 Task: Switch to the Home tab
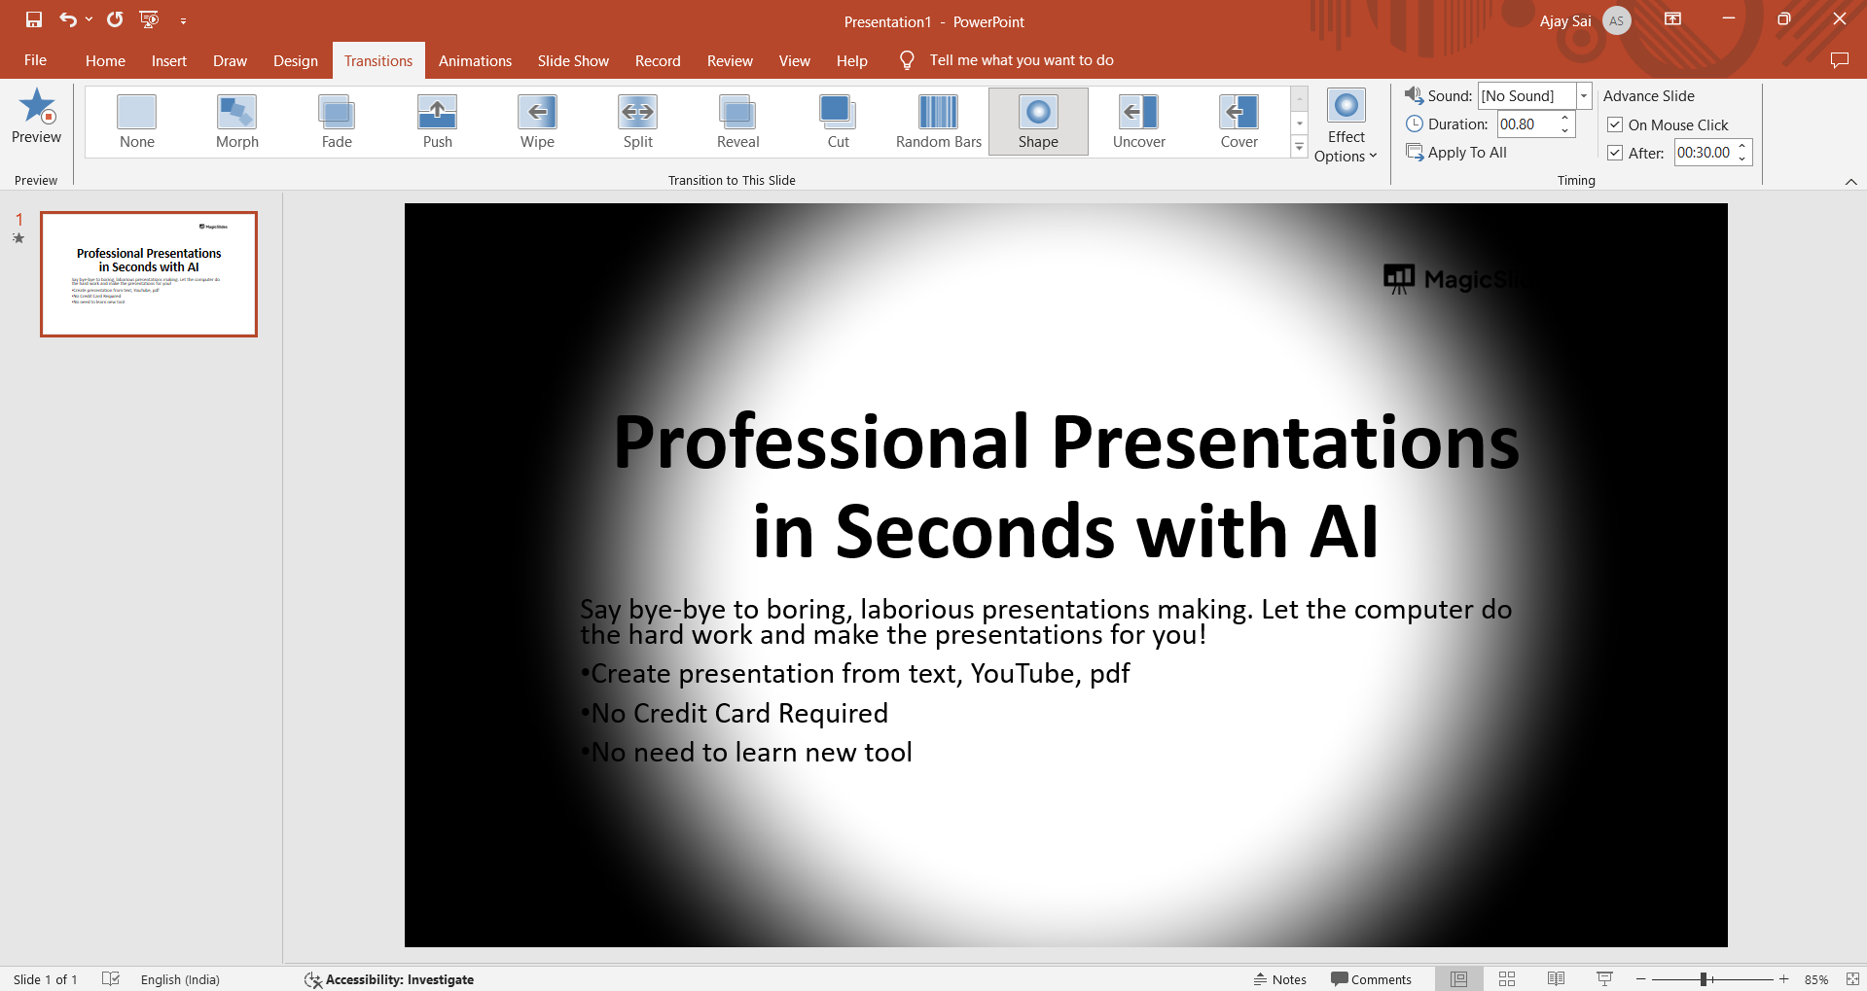click(x=105, y=60)
